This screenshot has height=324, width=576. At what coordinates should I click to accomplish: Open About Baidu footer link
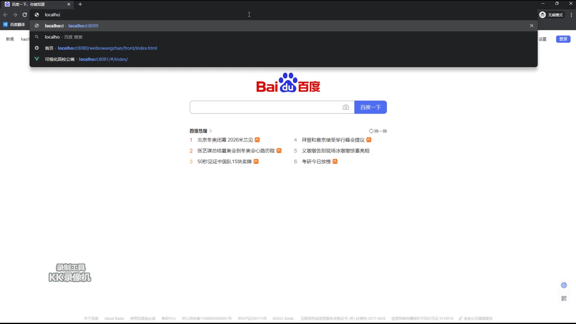tap(114, 319)
